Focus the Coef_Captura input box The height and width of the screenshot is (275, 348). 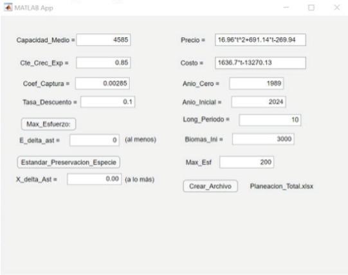click(x=102, y=83)
